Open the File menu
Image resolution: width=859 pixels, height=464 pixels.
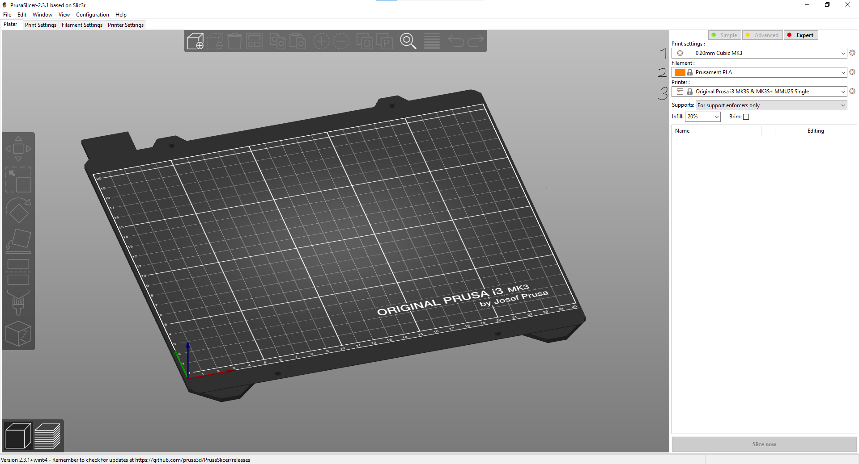[7, 15]
